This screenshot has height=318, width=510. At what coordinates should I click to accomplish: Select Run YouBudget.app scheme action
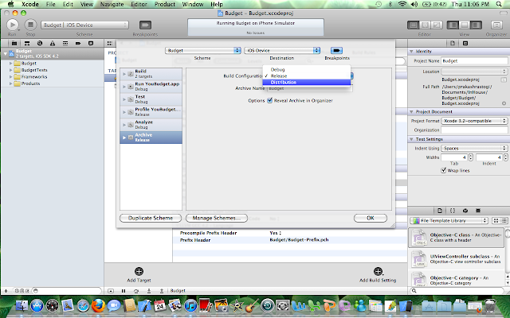point(151,87)
